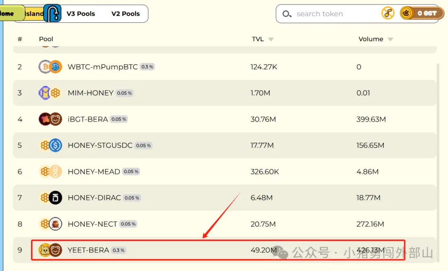Click the TVL value 30.76M
Viewport: 448px width, 271px height.
coord(263,119)
